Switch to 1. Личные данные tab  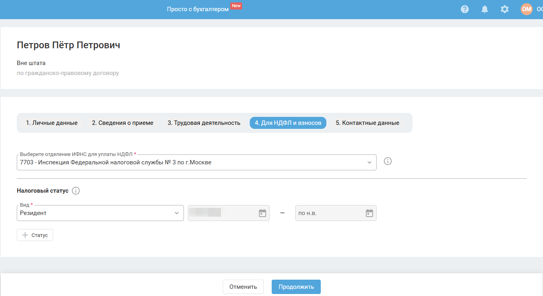tap(52, 123)
